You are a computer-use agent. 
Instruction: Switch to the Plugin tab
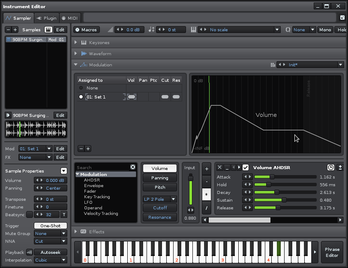46,18
